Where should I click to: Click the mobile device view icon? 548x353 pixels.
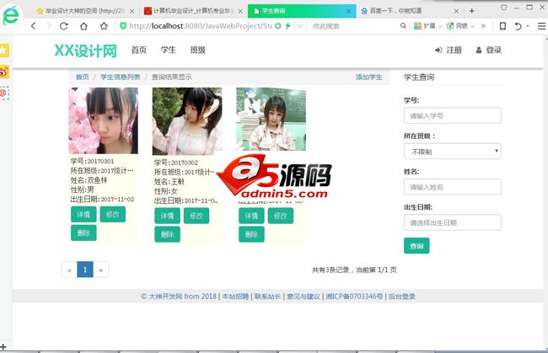tap(502, 26)
